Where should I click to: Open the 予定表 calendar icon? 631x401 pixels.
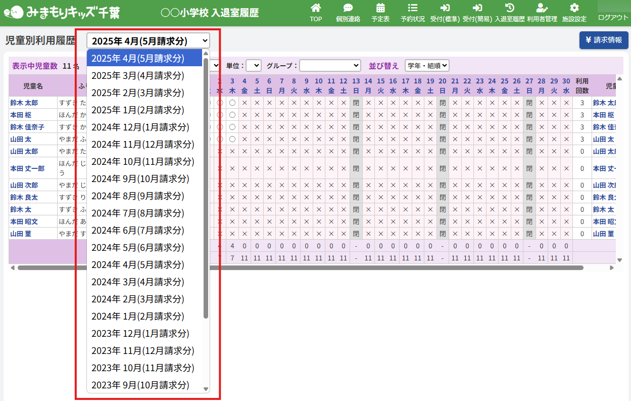[x=380, y=9]
